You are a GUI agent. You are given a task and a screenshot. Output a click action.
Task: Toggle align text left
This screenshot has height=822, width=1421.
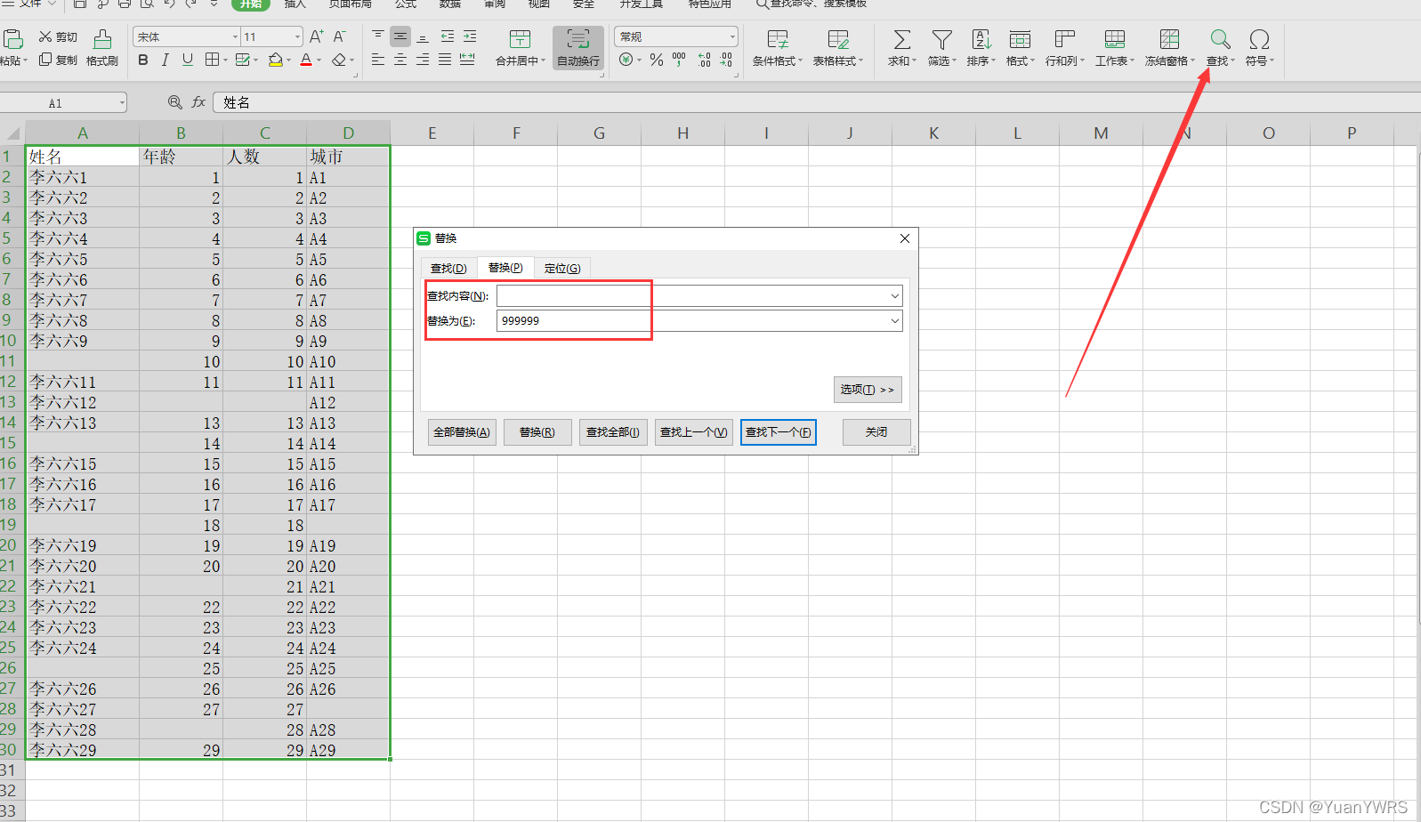[378, 60]
